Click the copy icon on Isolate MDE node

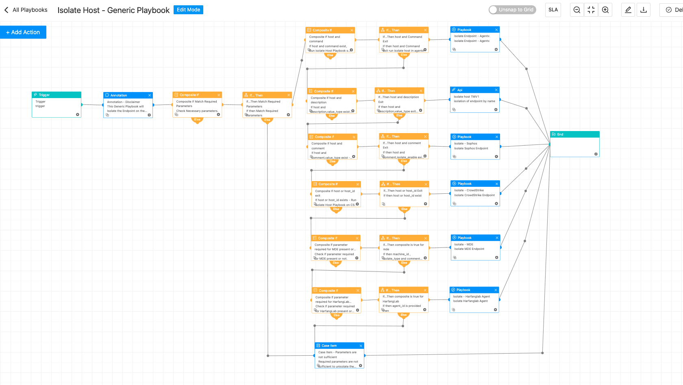455,257
